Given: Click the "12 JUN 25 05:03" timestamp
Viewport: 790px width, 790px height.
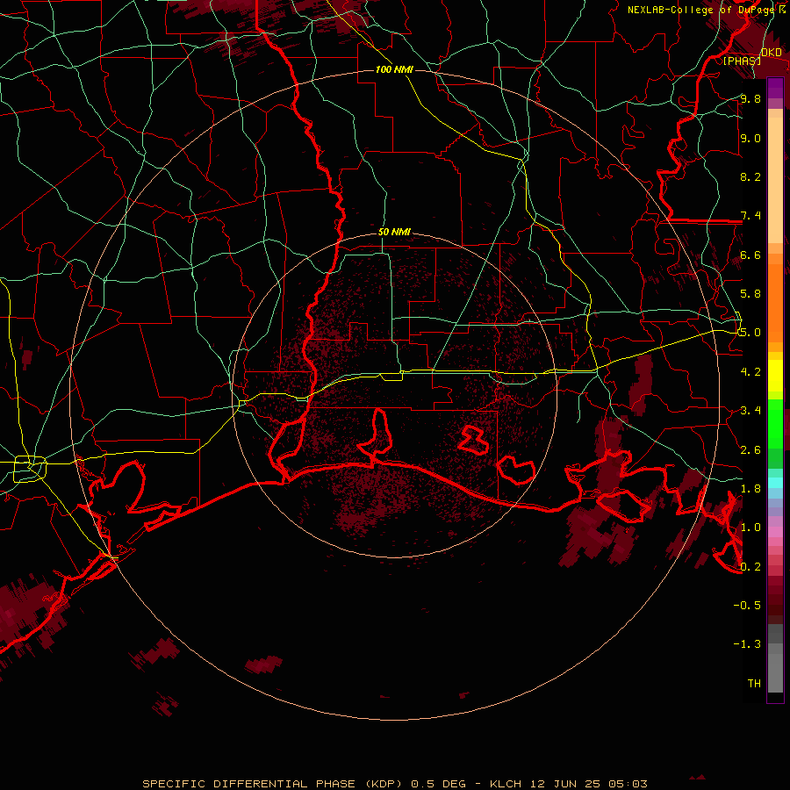Looking at the screenshot, I should [x=588, y=784].
